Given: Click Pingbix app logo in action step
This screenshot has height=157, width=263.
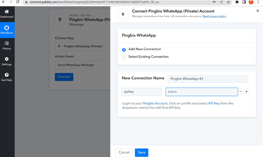Looking at the screenshot, I should [60, 20].
